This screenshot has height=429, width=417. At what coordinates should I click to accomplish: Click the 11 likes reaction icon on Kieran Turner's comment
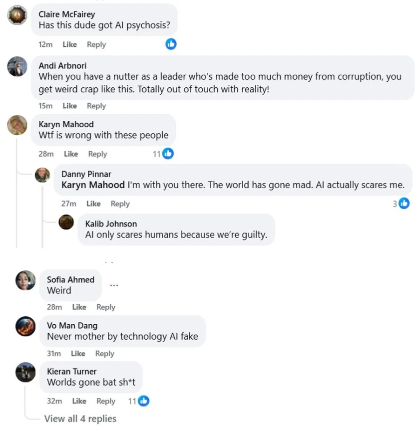143,401
